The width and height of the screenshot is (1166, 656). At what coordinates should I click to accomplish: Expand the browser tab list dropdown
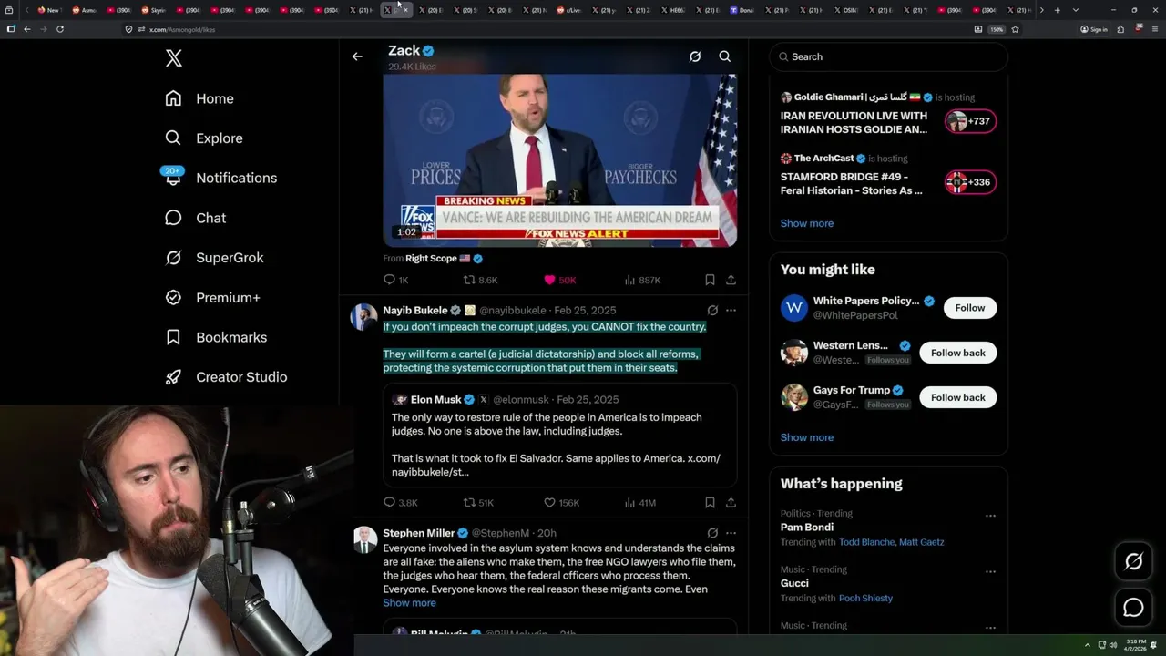coord(1076,10)
